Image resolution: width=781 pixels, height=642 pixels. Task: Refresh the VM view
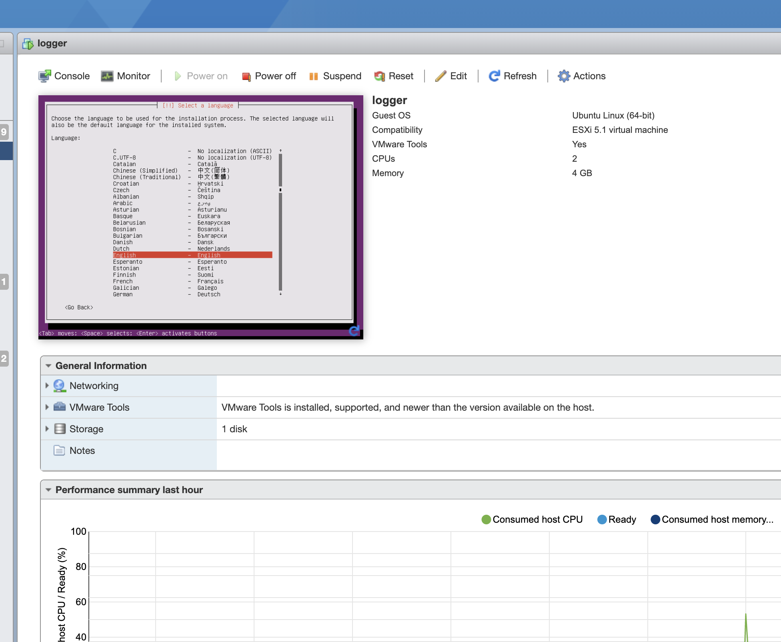tap(513, 76)
